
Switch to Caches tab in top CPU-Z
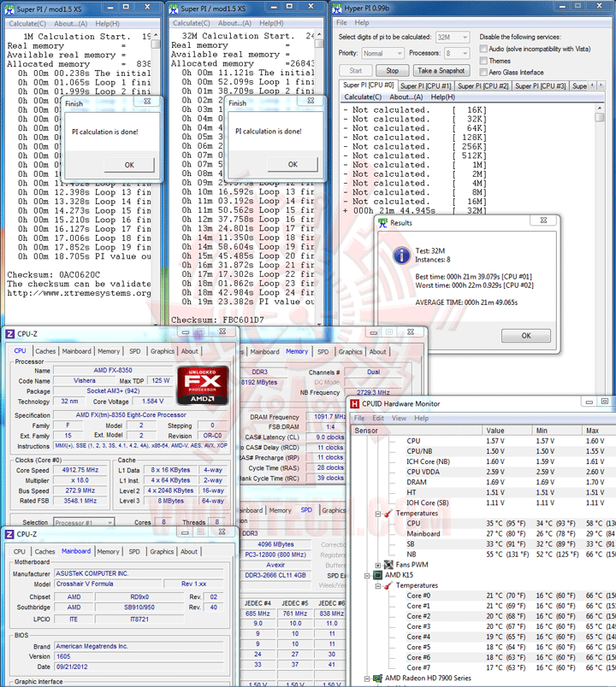point(45,351)
